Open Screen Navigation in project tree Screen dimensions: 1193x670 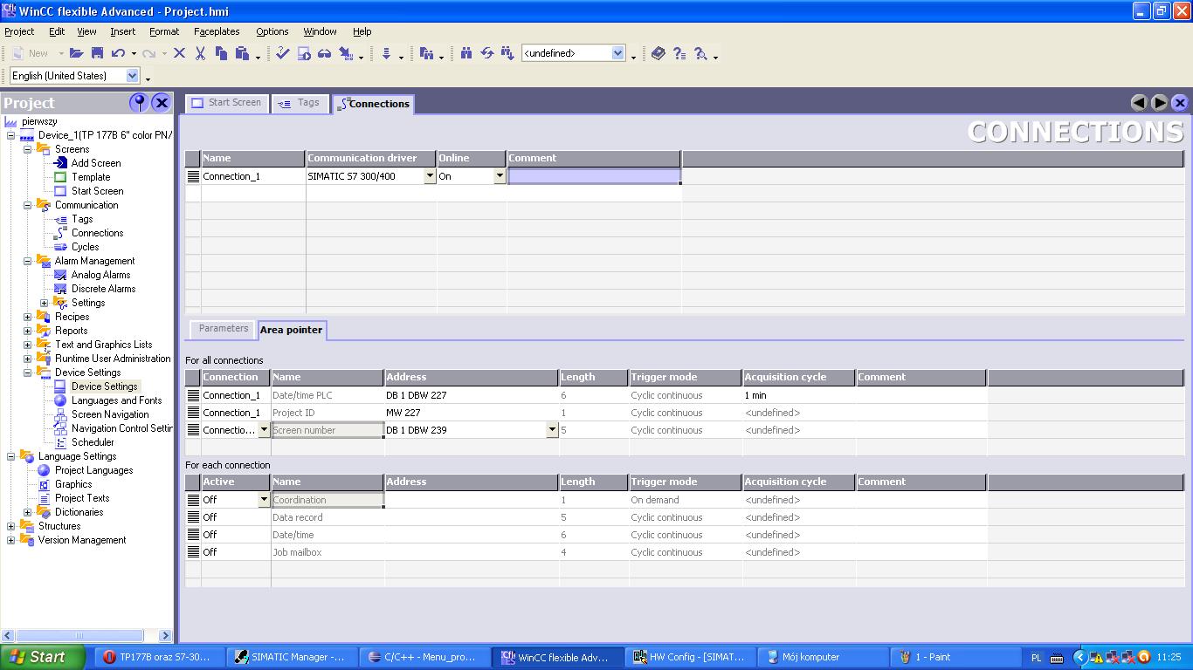[110, 414]
